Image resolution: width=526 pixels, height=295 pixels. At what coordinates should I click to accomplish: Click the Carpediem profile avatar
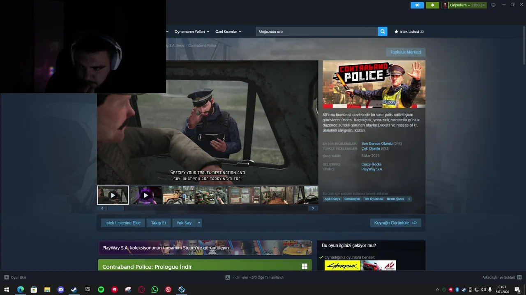(x=445, y=5)
